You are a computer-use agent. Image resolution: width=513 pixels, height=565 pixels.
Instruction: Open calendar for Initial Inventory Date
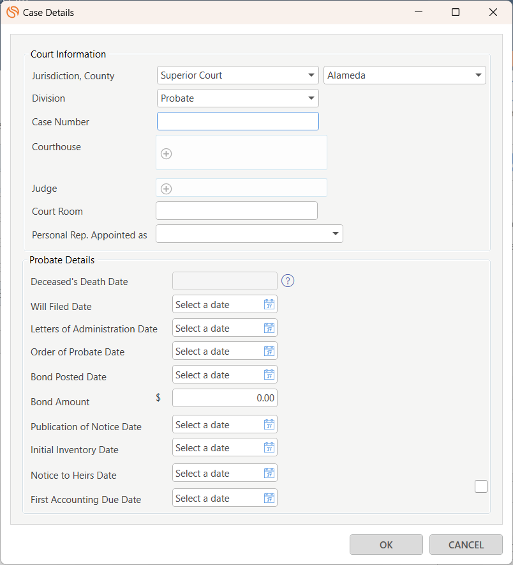[269, 447]
